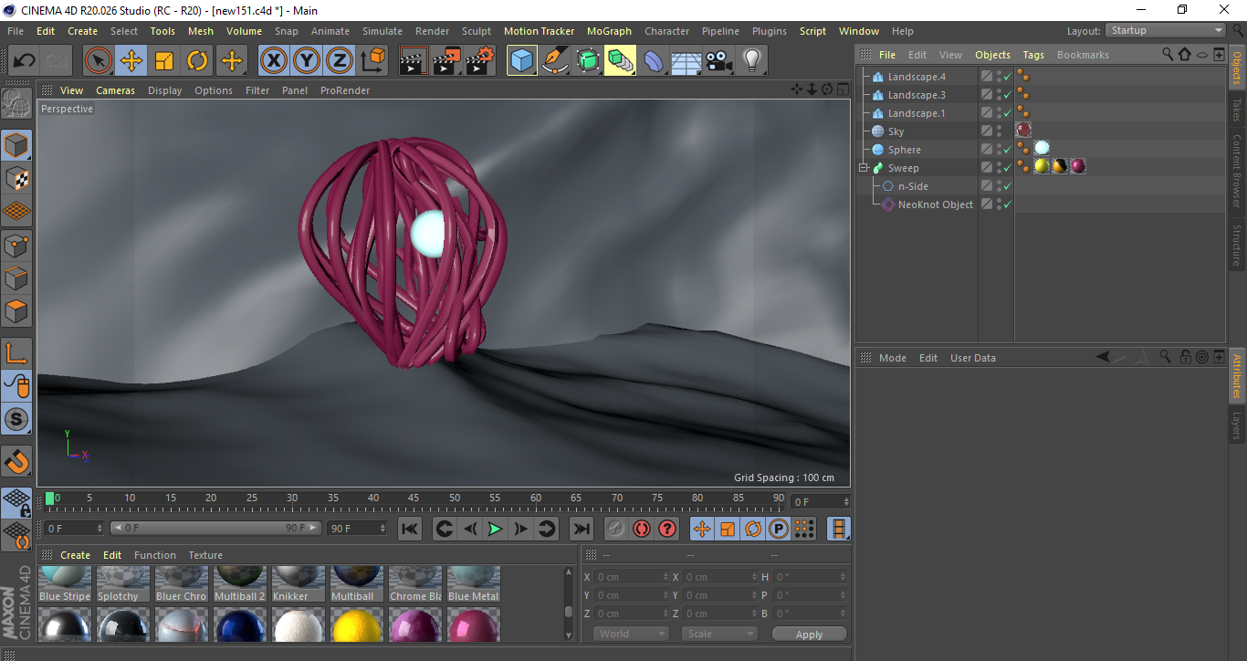Click the Sphere light-blue material tag

point(1042,148)
